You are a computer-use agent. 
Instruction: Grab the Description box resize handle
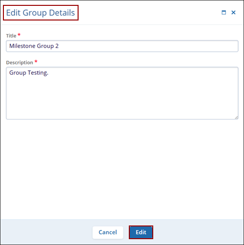[x=236, y=118]
